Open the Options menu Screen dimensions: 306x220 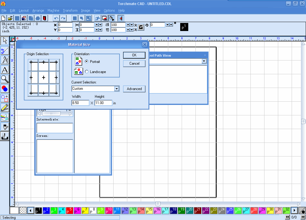(109, 10)
